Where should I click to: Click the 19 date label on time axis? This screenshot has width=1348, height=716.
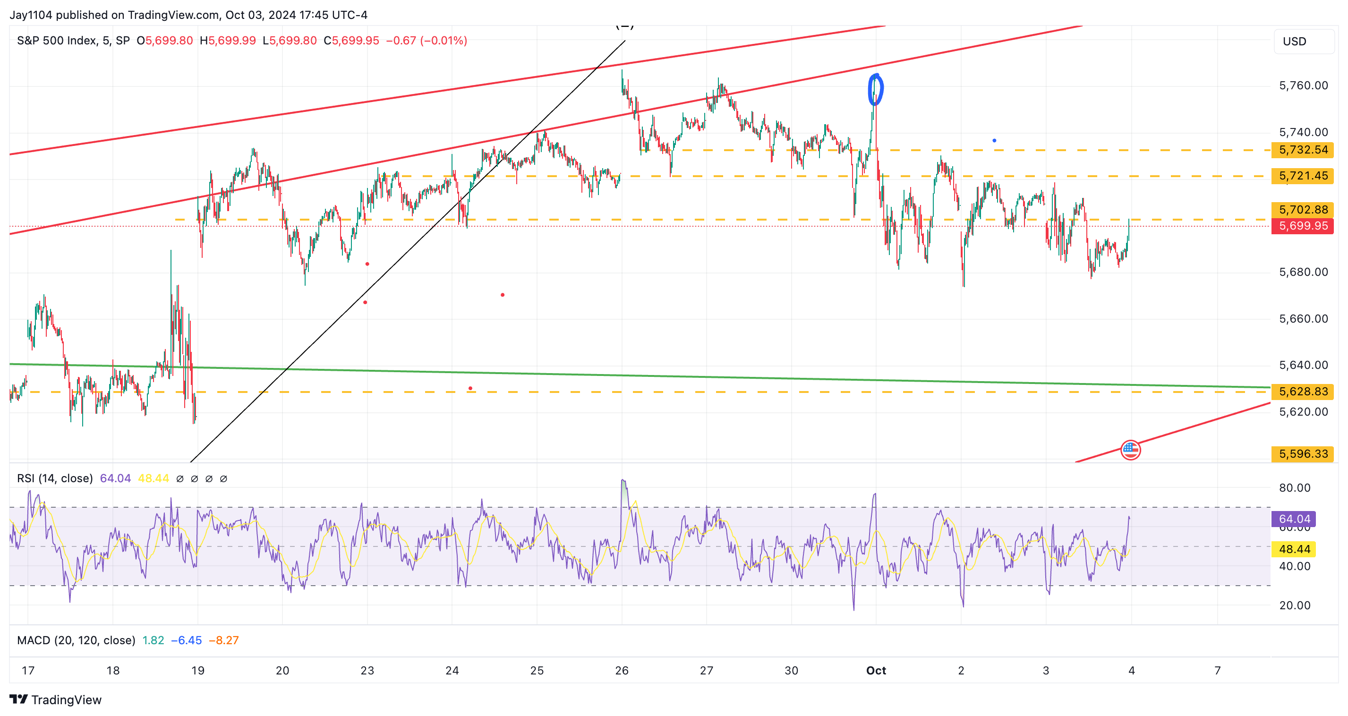point(198,671)
